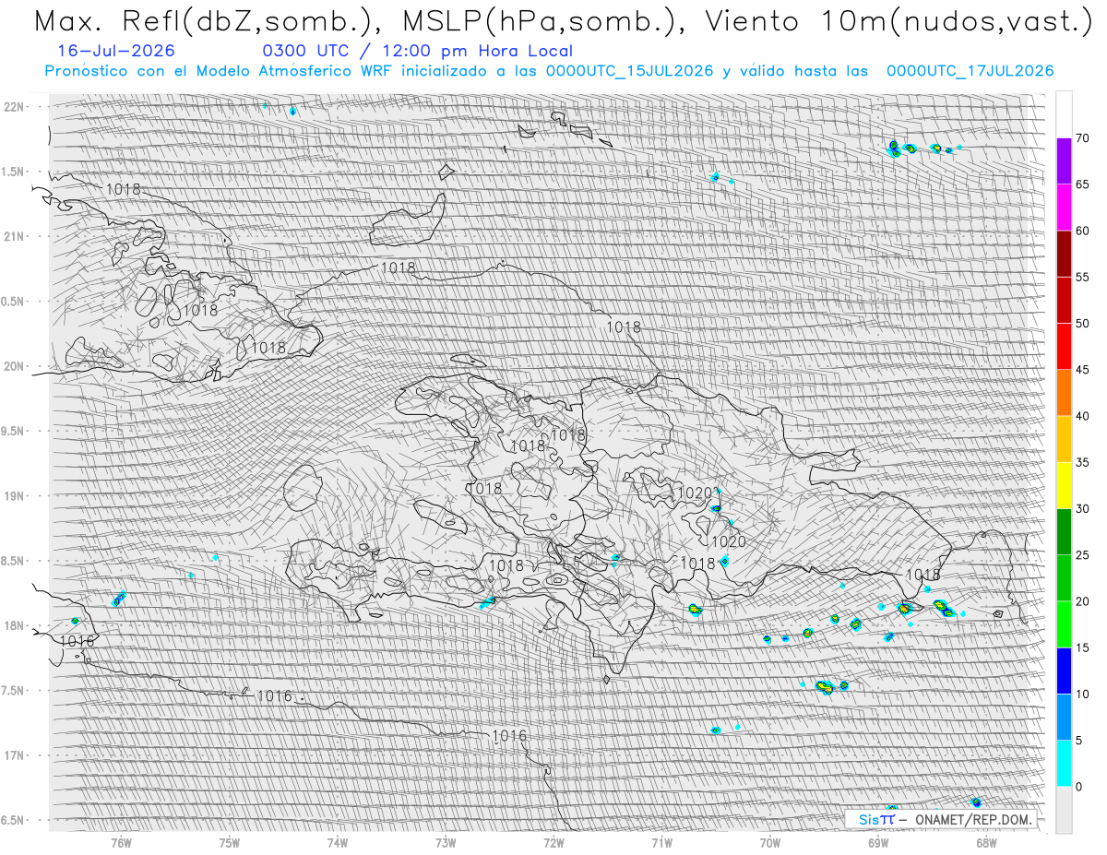
Task: Click the cyan 0–5 dBZ color bar segment
Action: click(x=1064, y=763)
